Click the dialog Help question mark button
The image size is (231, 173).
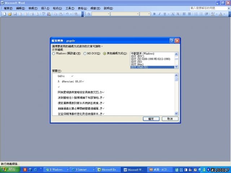(x=172, y=41)
